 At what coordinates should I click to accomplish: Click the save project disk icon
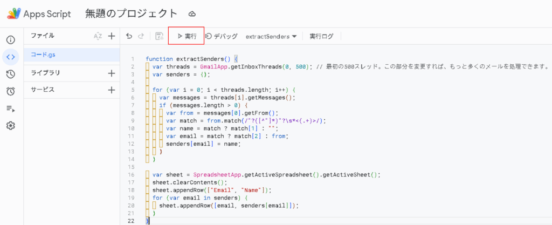pyautogui.click(x=160, y=36)
